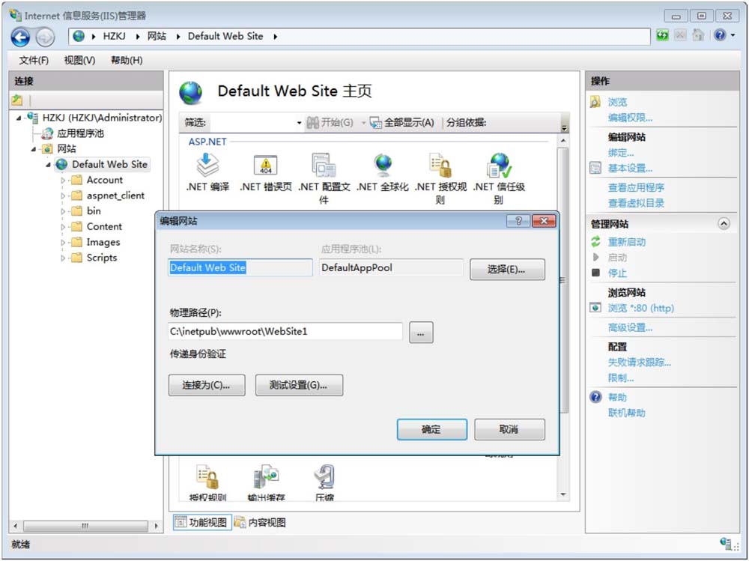The image size is (749, 561).
Task: Open 高级设置... in actions panel
Action: 630,328
